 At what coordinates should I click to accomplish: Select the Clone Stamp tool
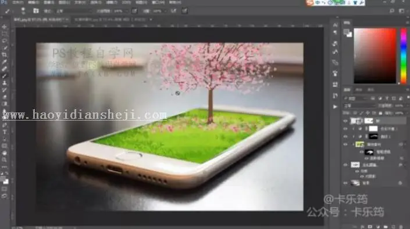tap(5, 83)
